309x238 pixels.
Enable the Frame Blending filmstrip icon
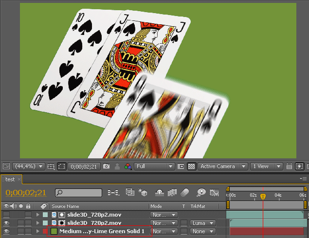172,192
